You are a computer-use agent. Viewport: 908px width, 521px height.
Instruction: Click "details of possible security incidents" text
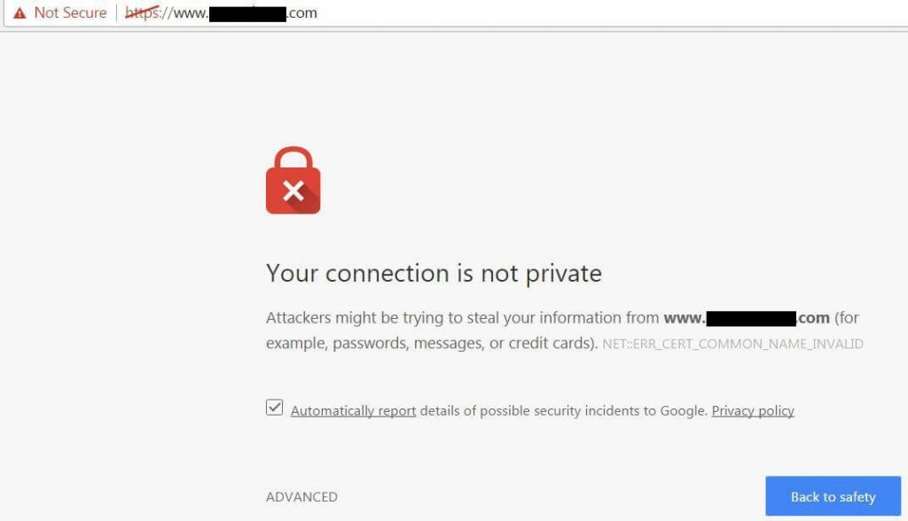[537, 411]
